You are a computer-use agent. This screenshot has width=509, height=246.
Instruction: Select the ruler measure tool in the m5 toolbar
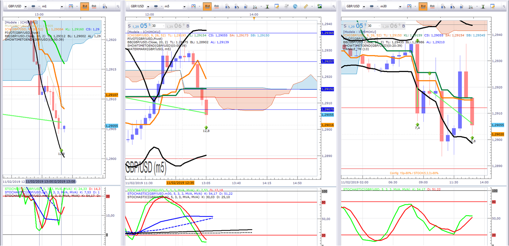click(x=306, y=6)
